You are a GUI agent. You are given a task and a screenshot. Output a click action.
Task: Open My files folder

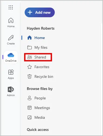(37, 47)
